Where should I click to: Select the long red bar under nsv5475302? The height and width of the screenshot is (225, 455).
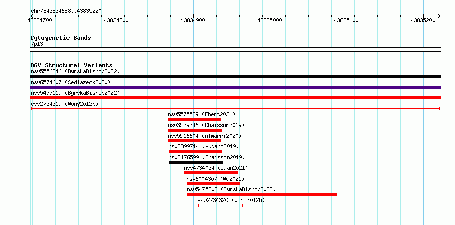(262, 194)
